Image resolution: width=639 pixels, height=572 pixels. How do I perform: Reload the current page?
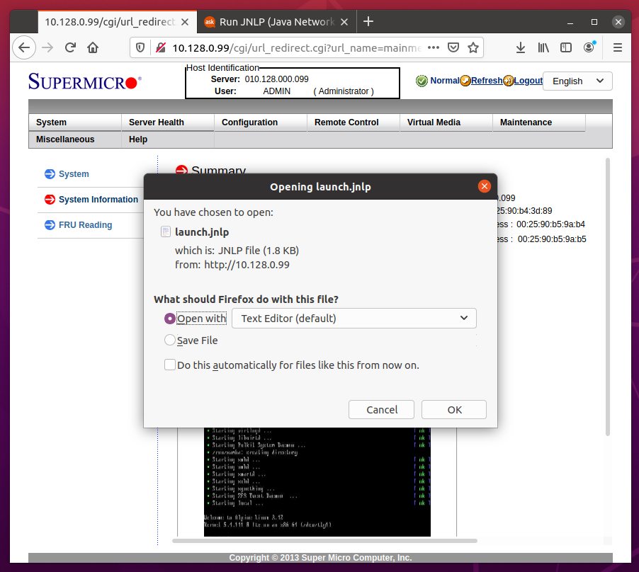[71, 47]
